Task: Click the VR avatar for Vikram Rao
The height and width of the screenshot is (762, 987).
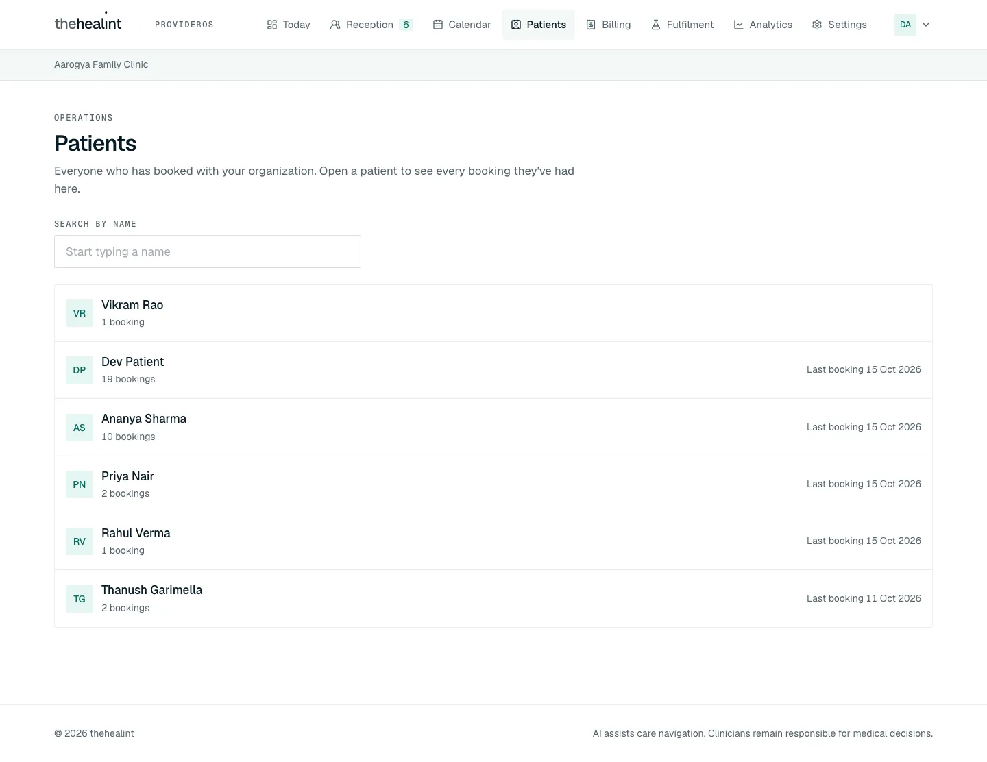Action: 80,313
